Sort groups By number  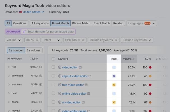click(16, 50)
